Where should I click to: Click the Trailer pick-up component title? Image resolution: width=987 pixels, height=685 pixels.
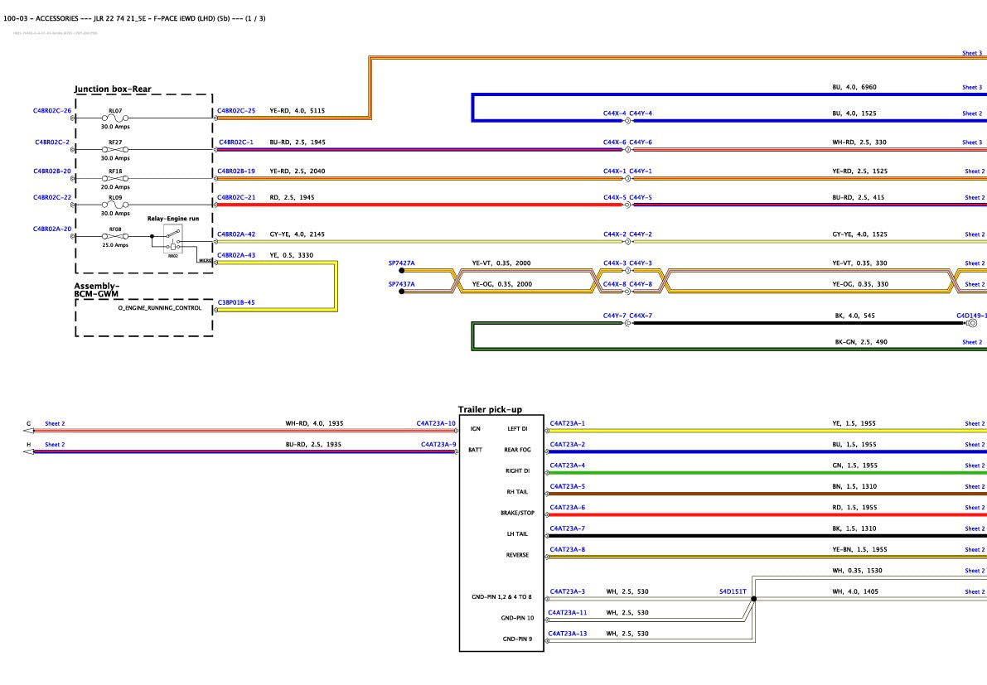[x=490, y=409]
